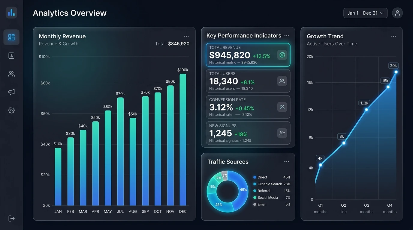Open the Jan 1 - Dec 31 date dropdown
413x230 pixels.
365,13
